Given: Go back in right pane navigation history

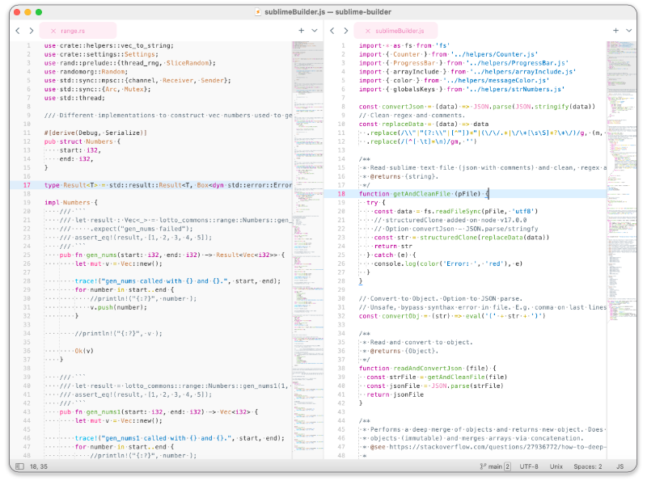Looking at the screenshot, I should click(332, 31).
